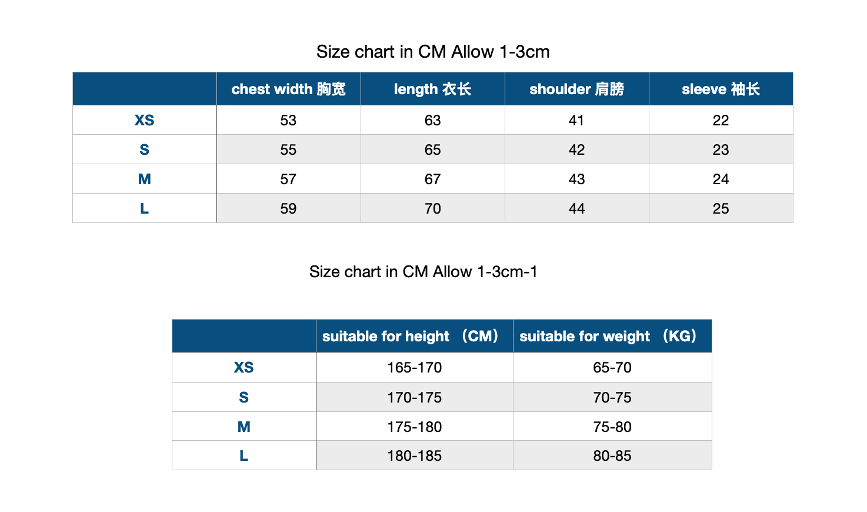Select the 'suitable for height (CM)' header

point(414,336)
